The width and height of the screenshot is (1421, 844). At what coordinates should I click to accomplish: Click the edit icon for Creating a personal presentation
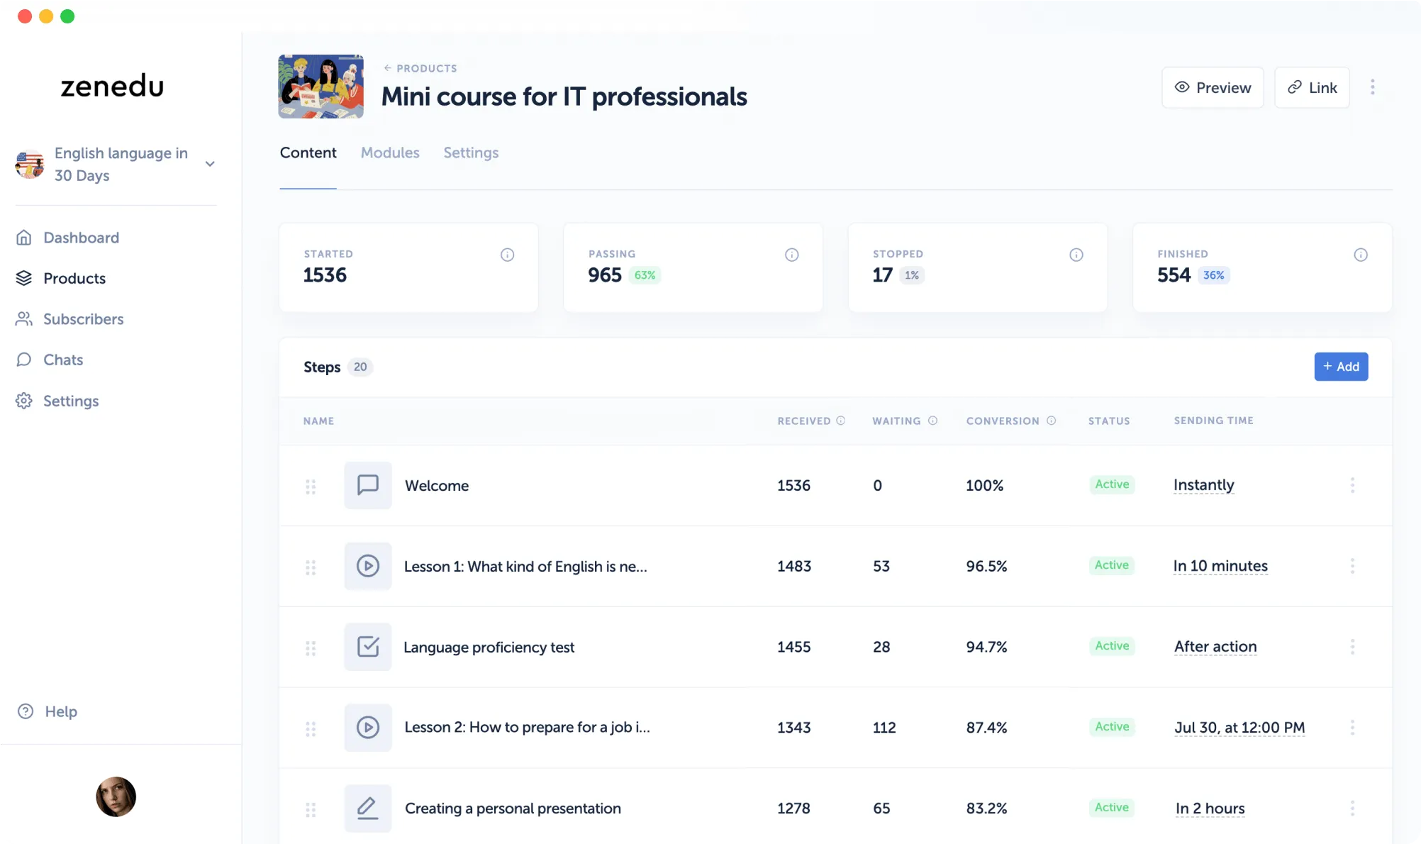tap(367, 808)
